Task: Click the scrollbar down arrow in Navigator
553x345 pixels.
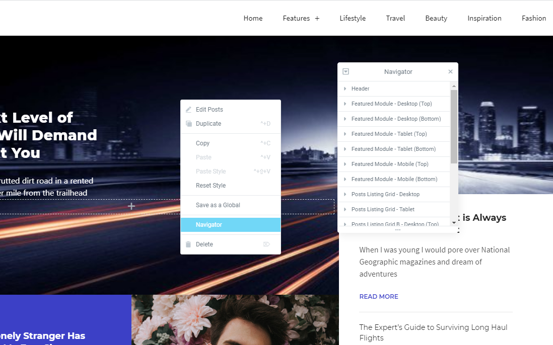Action: click(x=454, y=222)
